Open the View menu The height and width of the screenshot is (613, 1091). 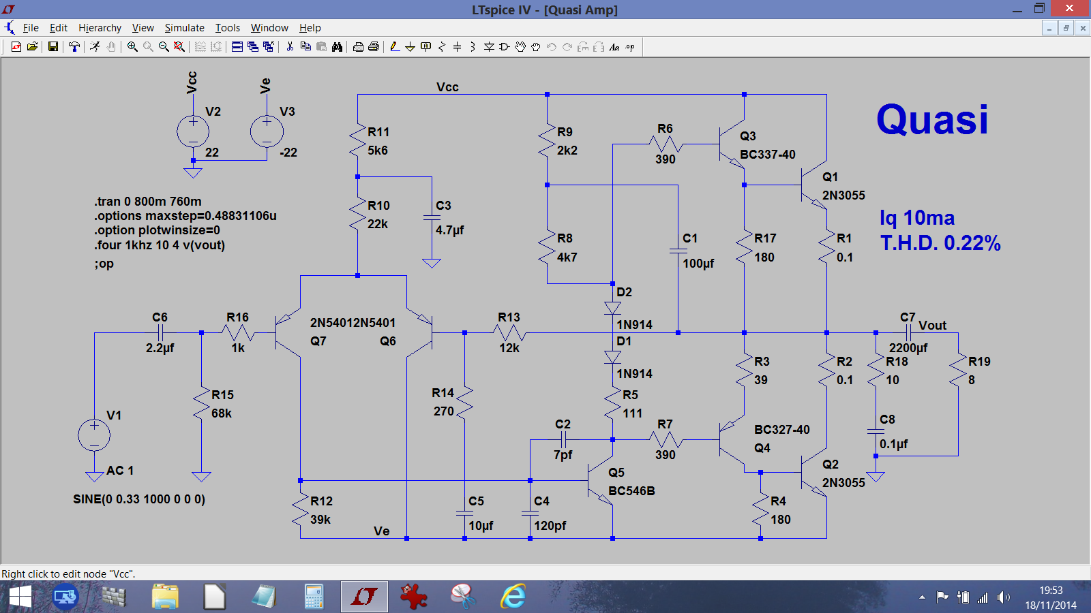click(x=143, y=28)
